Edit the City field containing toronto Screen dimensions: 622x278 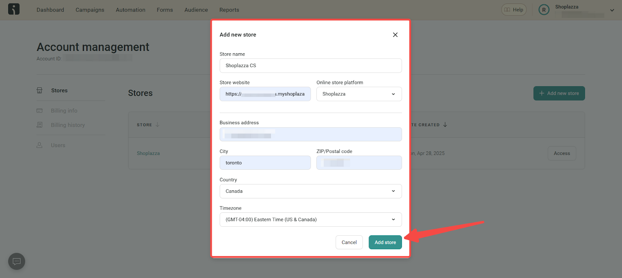tap(265, 163)
